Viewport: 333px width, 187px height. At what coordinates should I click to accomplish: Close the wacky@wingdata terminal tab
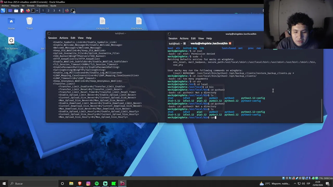tap(230, 43)
